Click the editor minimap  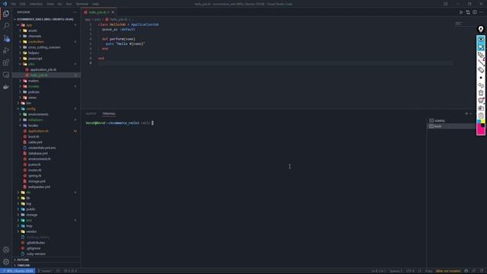click(464, 24)
